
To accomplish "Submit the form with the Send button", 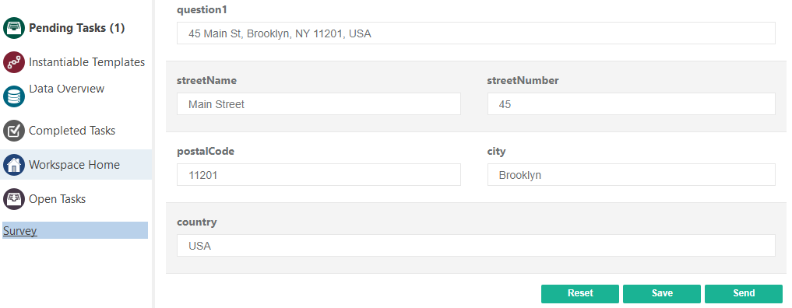I will click(x=744, y=293).
